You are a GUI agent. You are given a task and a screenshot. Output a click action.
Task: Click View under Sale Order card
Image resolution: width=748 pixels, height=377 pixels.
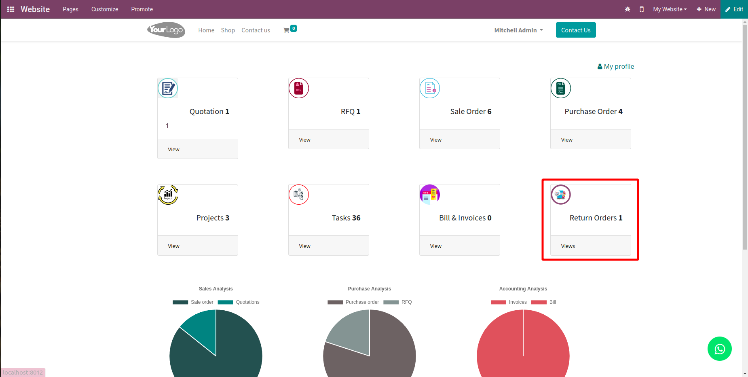click(x=436, y=140)
